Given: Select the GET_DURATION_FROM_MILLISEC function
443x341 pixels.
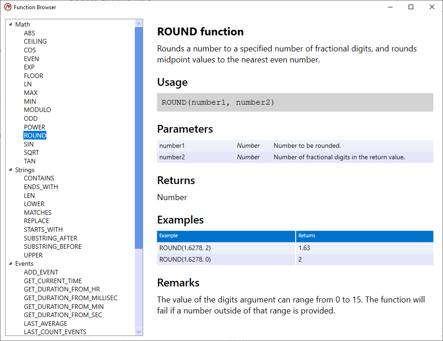Looking at the screenshot, I should point(71,298).
